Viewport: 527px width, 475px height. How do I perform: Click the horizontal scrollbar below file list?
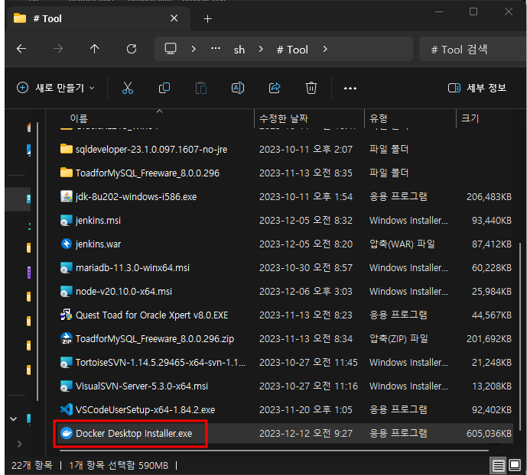[x=274, y=450]
